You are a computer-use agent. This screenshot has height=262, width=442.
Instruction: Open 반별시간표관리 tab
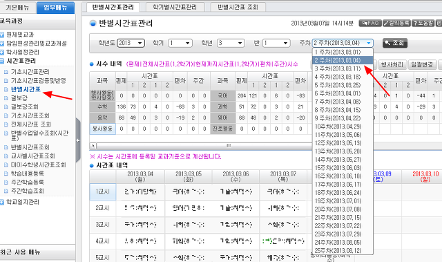coord(113,7)
